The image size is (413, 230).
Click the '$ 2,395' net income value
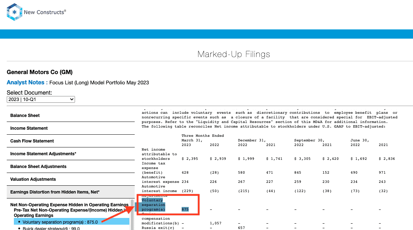pos(190,159)
